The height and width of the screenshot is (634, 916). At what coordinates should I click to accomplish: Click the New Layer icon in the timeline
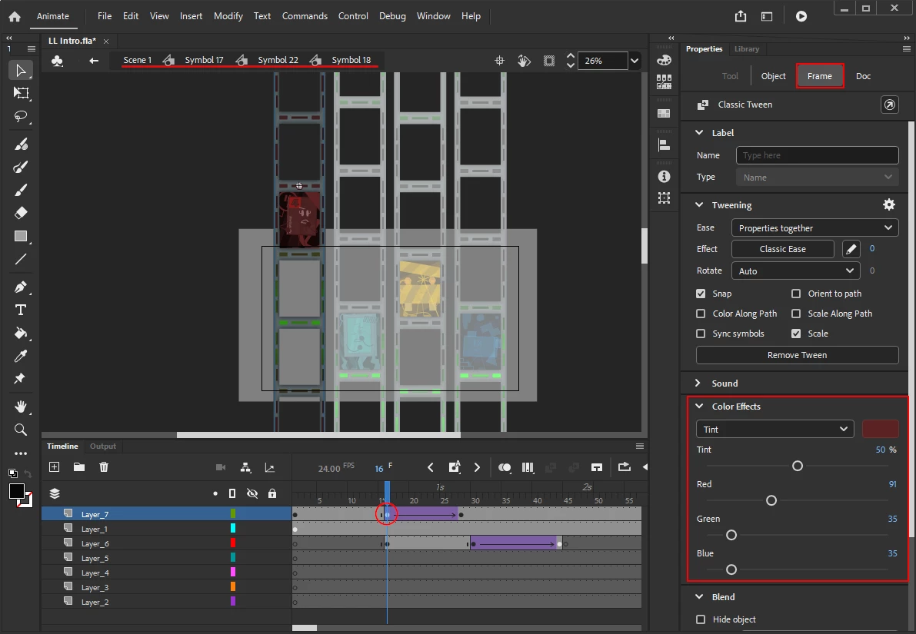tap(55, 467)
